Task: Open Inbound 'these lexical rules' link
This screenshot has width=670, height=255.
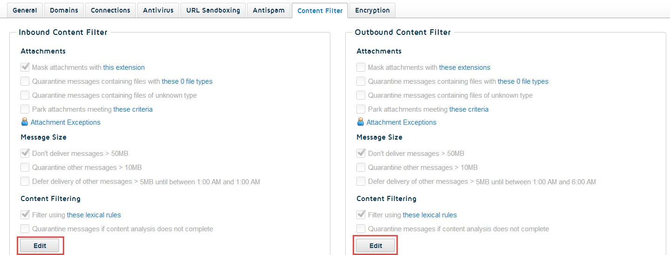Action: pyautogui.click(x=94, y=215)
